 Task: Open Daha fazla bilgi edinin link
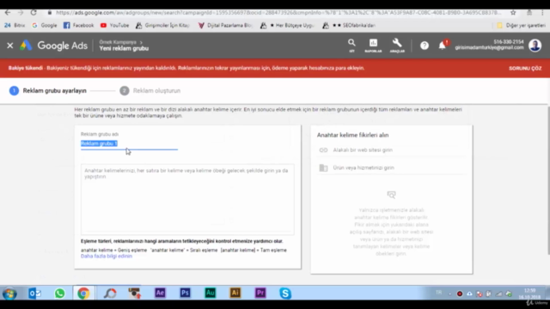107,256
